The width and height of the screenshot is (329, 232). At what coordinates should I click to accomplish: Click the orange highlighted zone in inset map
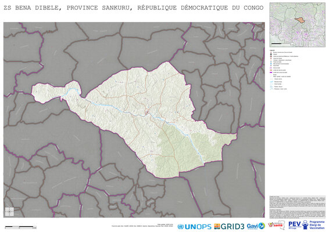pos(301,20)
